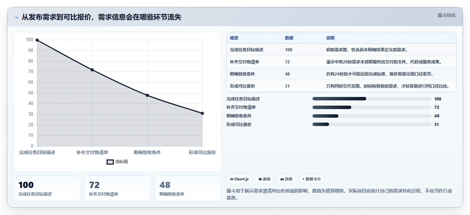Click the 表格 chip
This screenshot has height=215, width=470.
(264, 179)
